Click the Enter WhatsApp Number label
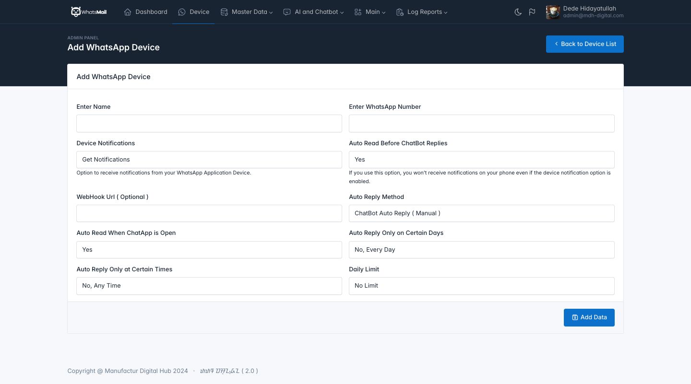Viewport: 691px width, 384px height. [x=385, y=107]
